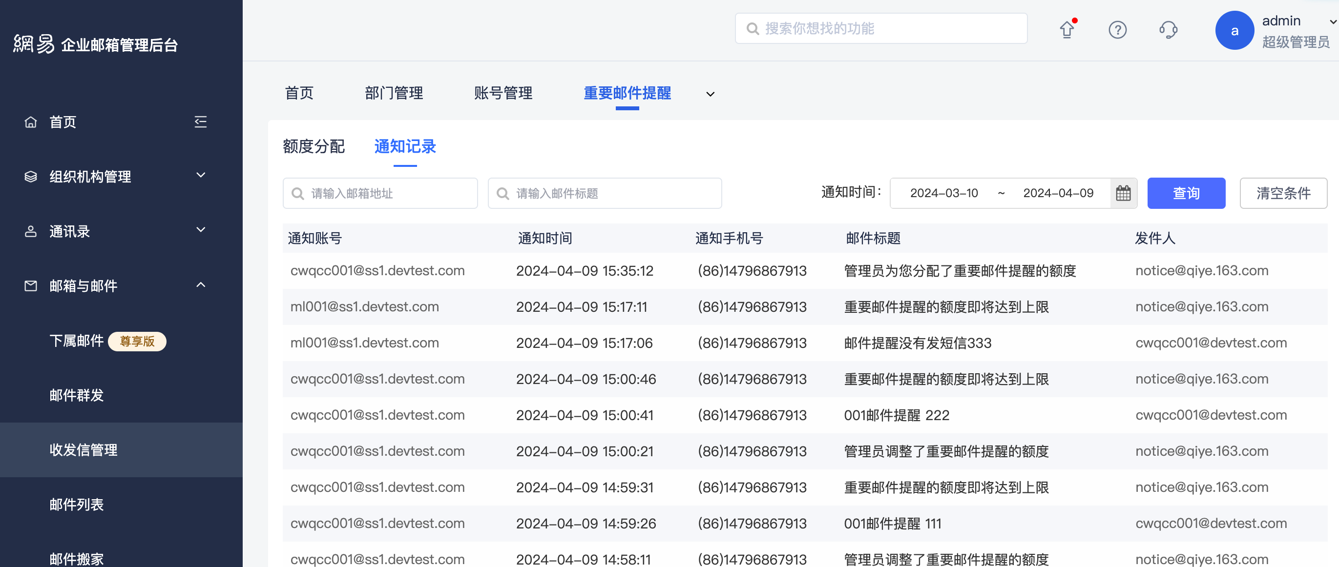Click the admin avatar circle
Screen dimensions: 1339x567
(x=1234, y=30)
